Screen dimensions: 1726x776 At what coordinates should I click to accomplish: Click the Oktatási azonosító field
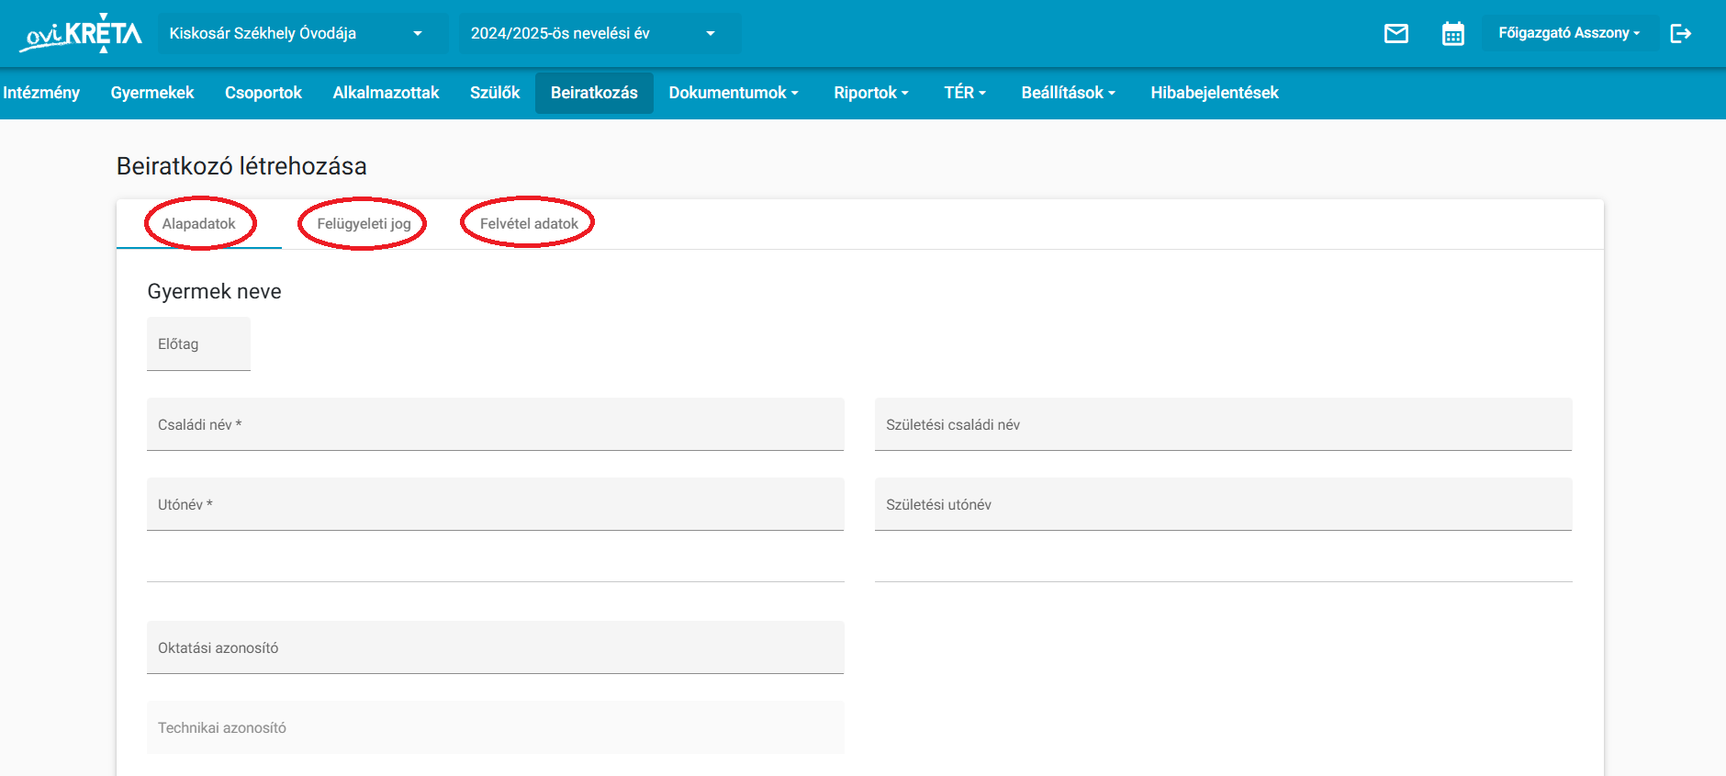[495, 647]
